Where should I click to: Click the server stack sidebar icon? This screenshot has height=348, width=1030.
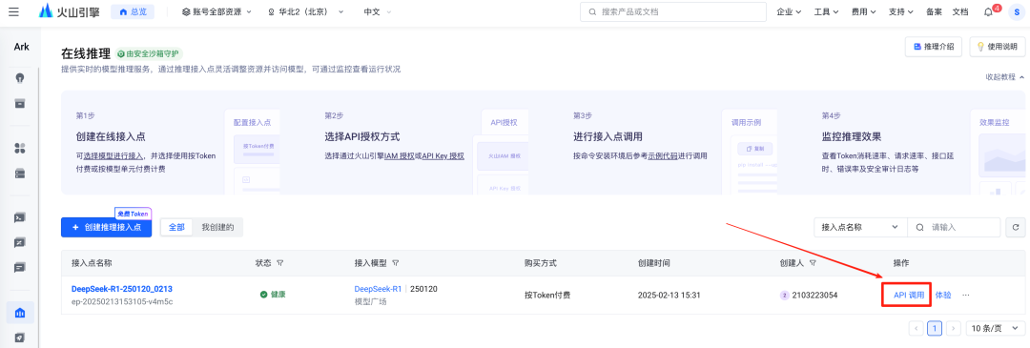(20, 174)
